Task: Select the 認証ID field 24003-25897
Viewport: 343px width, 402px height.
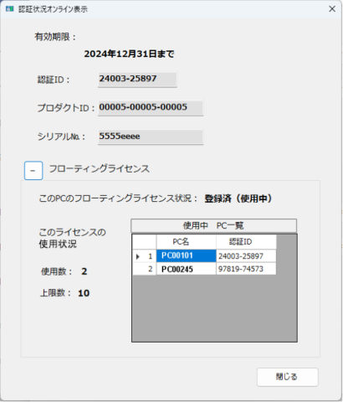Action: click(137, 80)
